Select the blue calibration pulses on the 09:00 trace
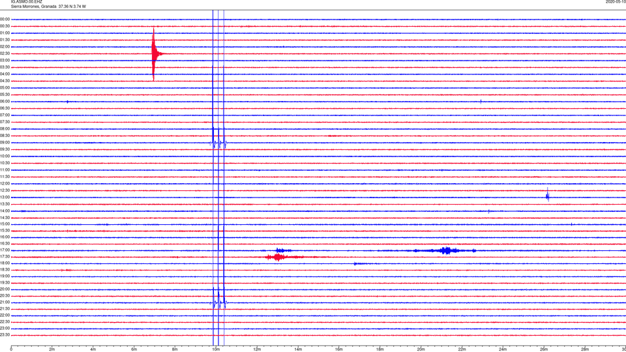Screen dimensions: 626x352 coord(218,143)
